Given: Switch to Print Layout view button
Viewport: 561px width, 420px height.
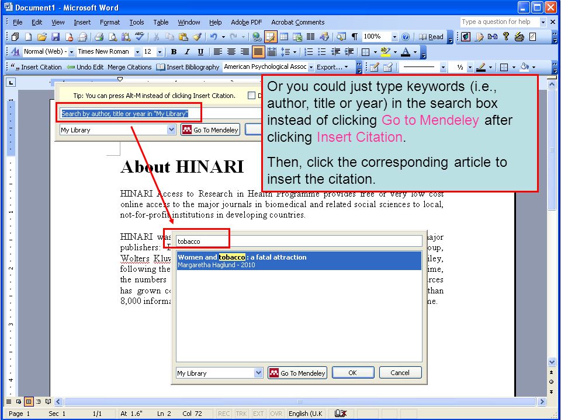Looking at the screenshot, I should (29, 401).
